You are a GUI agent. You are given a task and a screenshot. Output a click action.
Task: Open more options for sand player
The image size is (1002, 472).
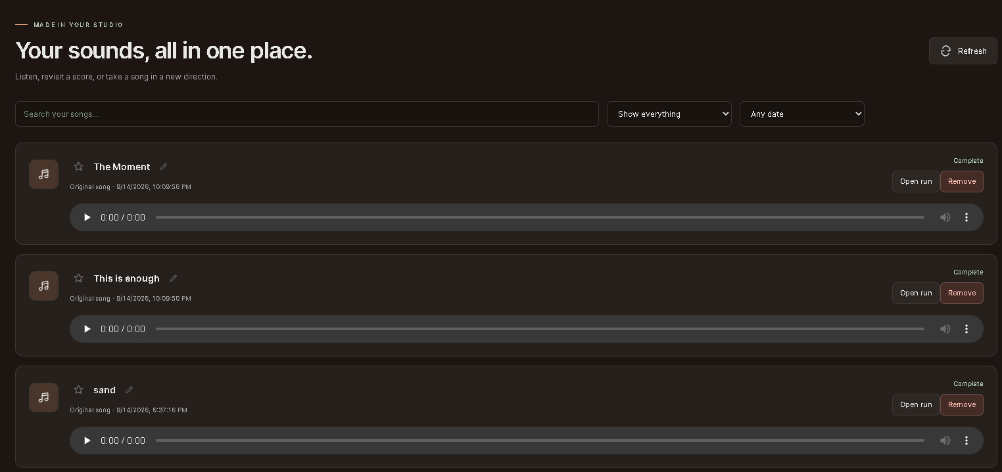coord(966,440)
